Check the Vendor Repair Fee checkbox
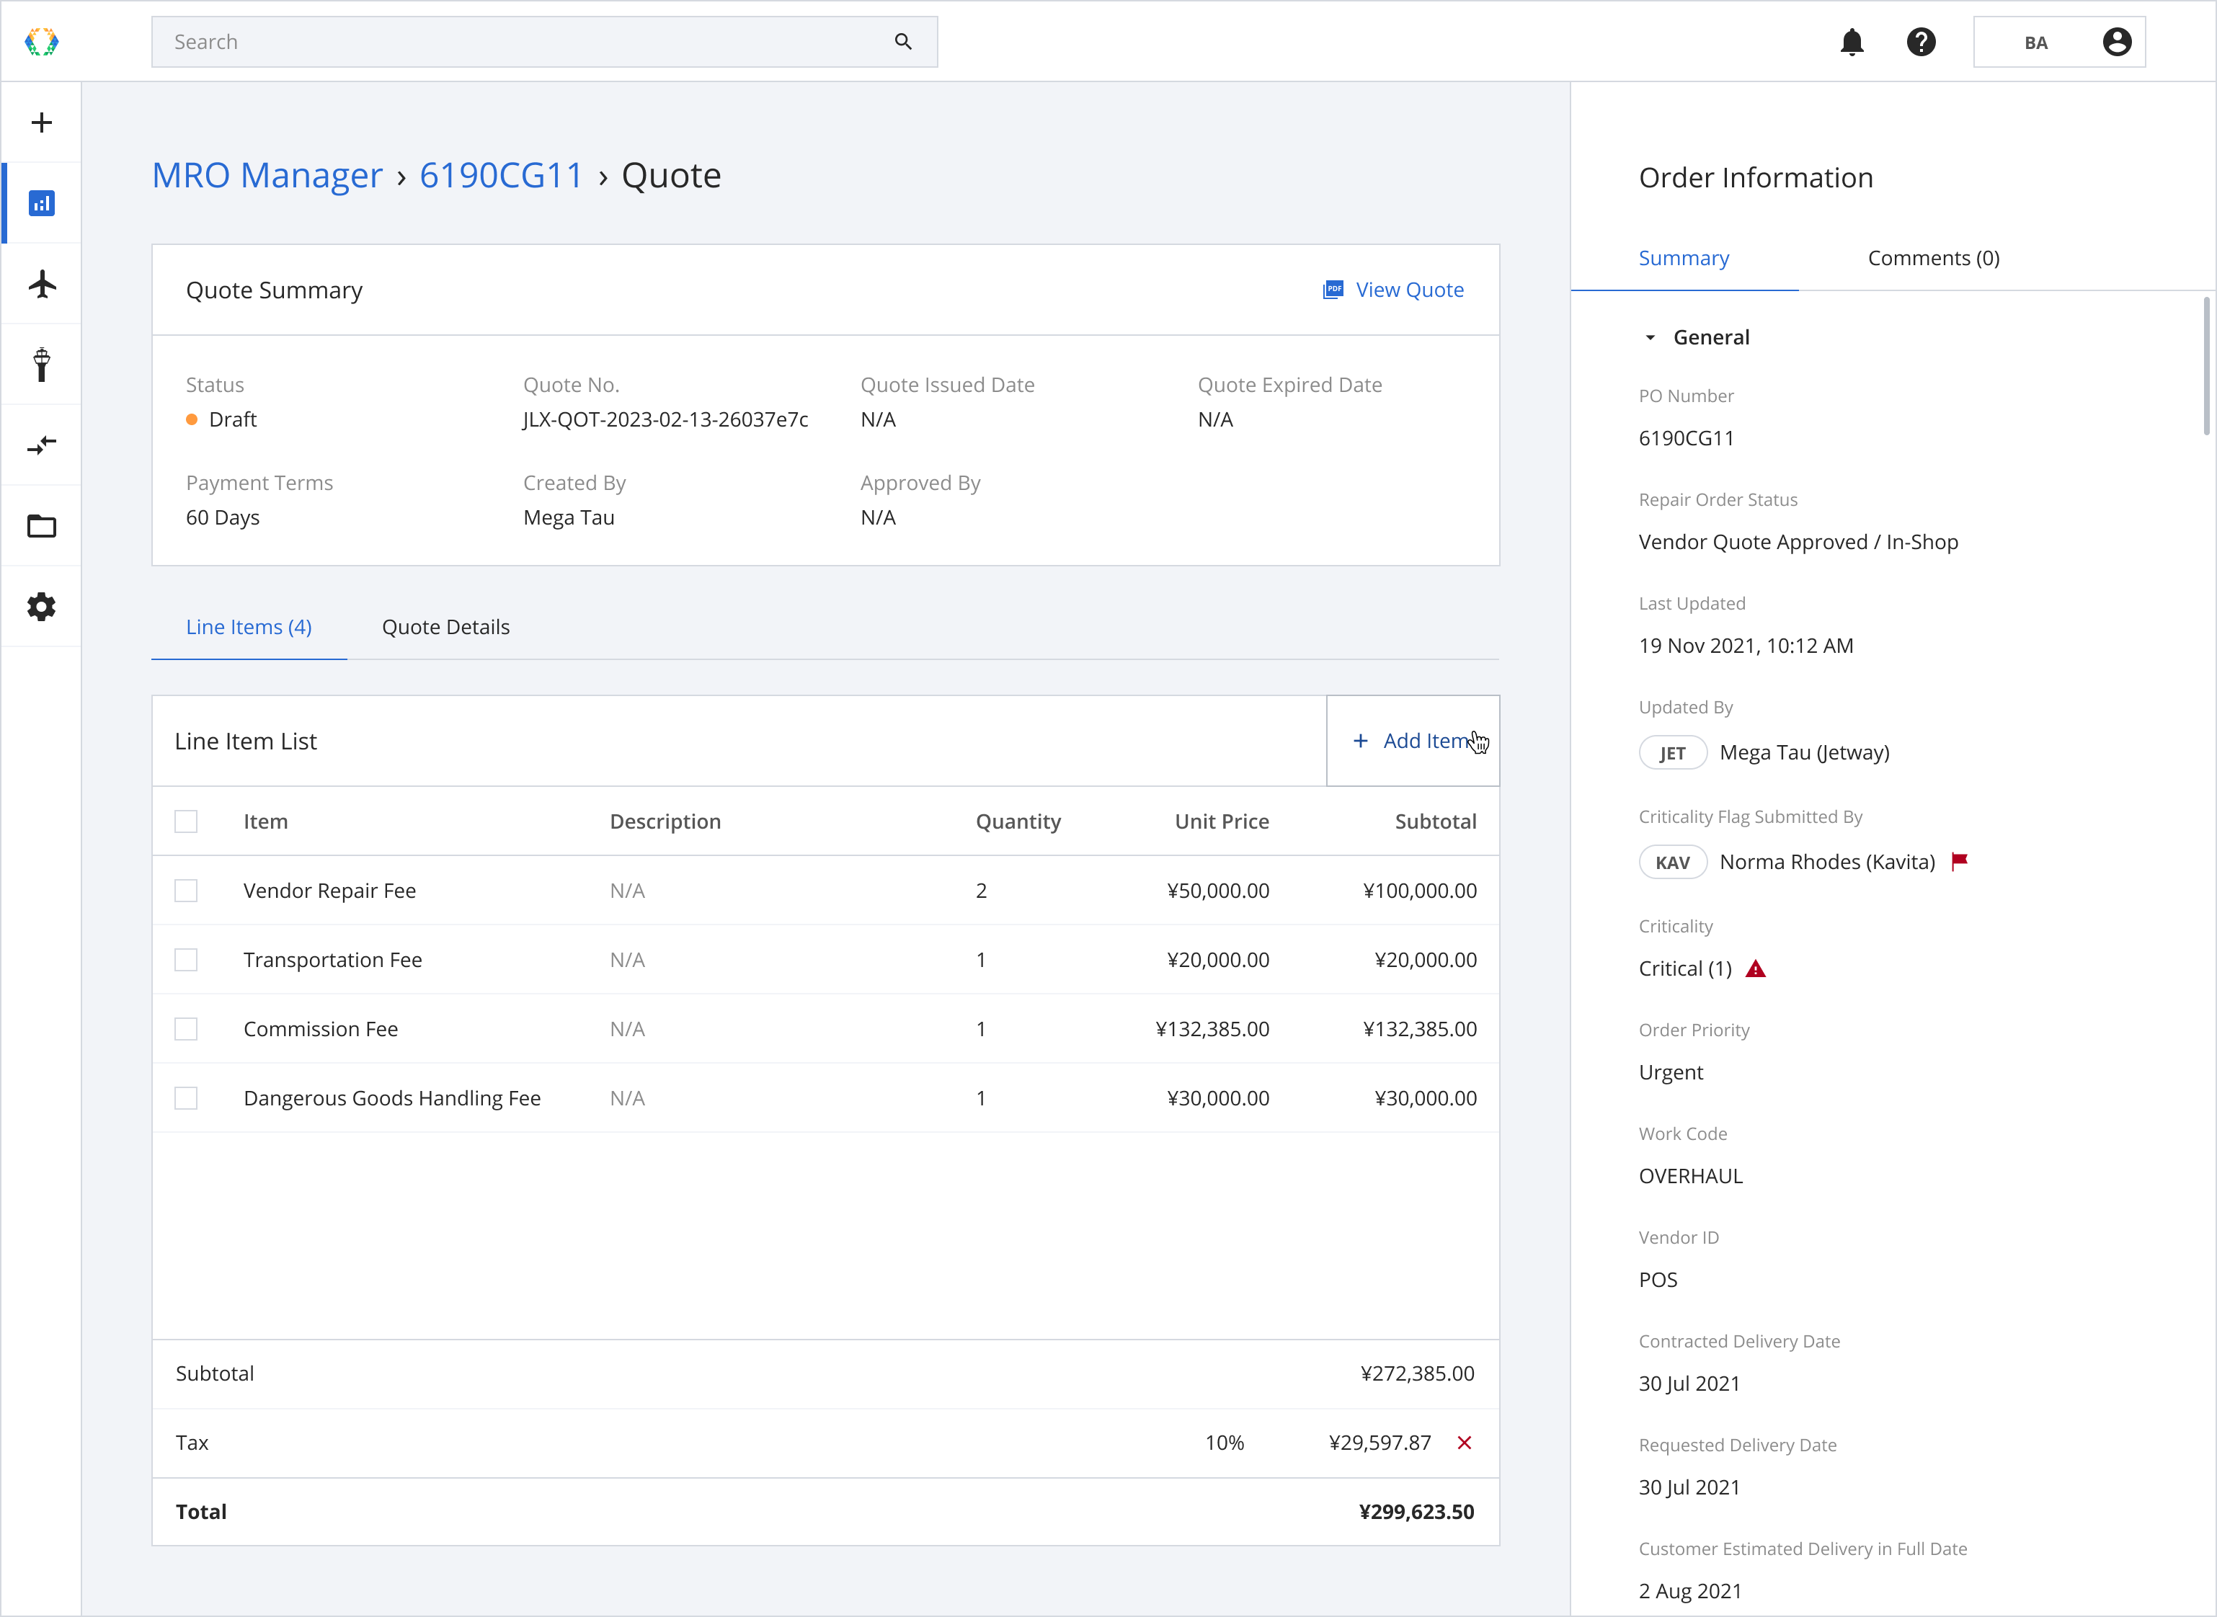Viewport: 2217px width, 1617px height. pyautogui.click(x=186, y=891)
